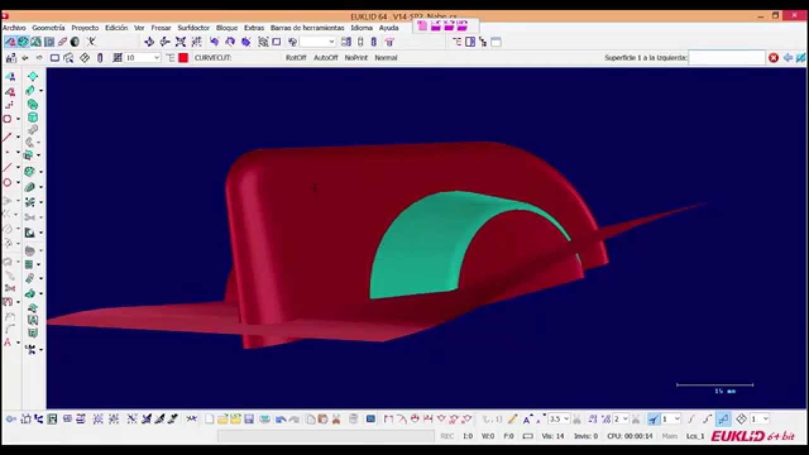Image resolution: width=809 pixels, height=455 pixels.
Task: Open the dropdown showing value 2 in bottom toolbar
Action: (x=625, y=419)
